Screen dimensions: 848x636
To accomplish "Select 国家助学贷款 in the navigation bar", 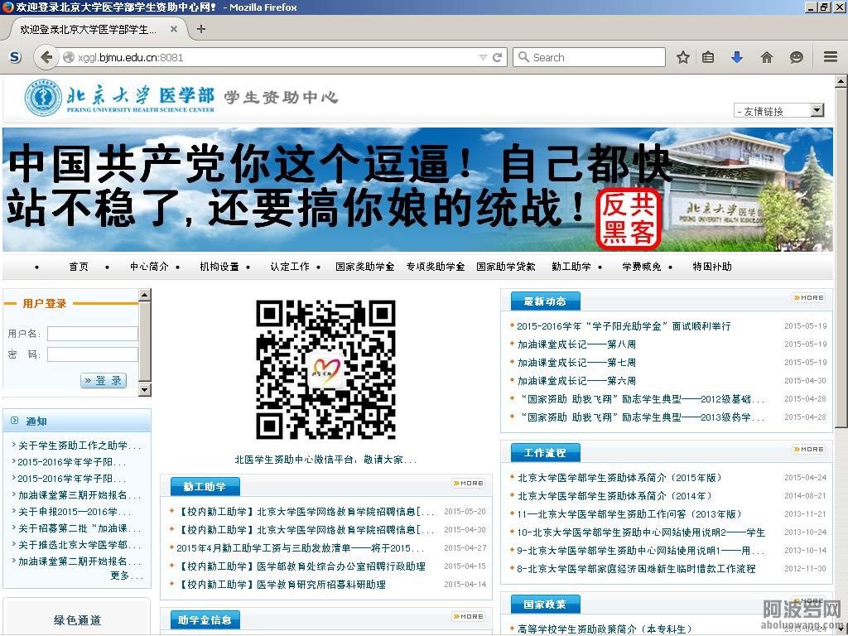I will tap(506, 267).
